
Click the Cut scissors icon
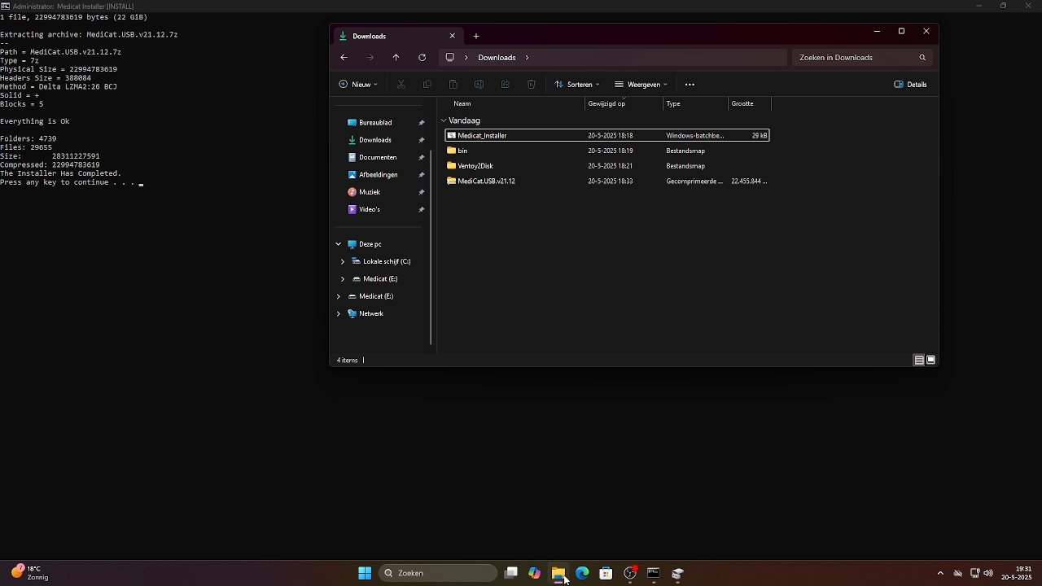(401, 85)
